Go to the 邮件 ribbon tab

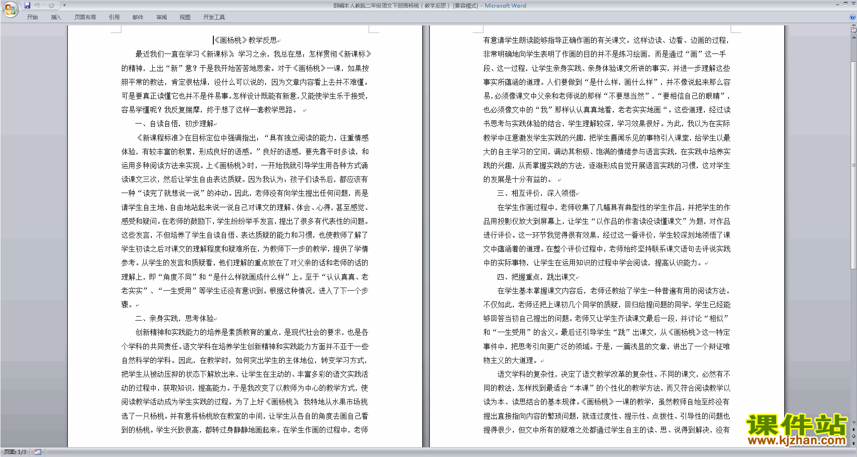pos(138,17)
